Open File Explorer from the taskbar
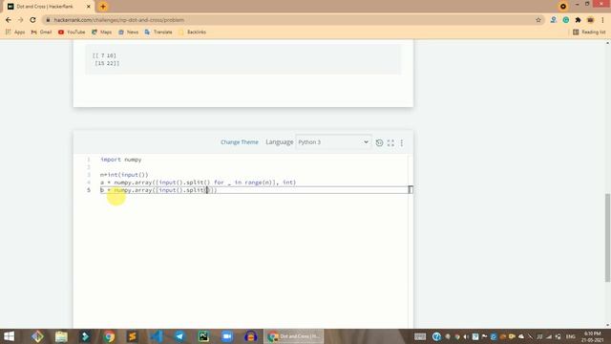The width and height of the screenshot is (611, 344). (61, 336)
